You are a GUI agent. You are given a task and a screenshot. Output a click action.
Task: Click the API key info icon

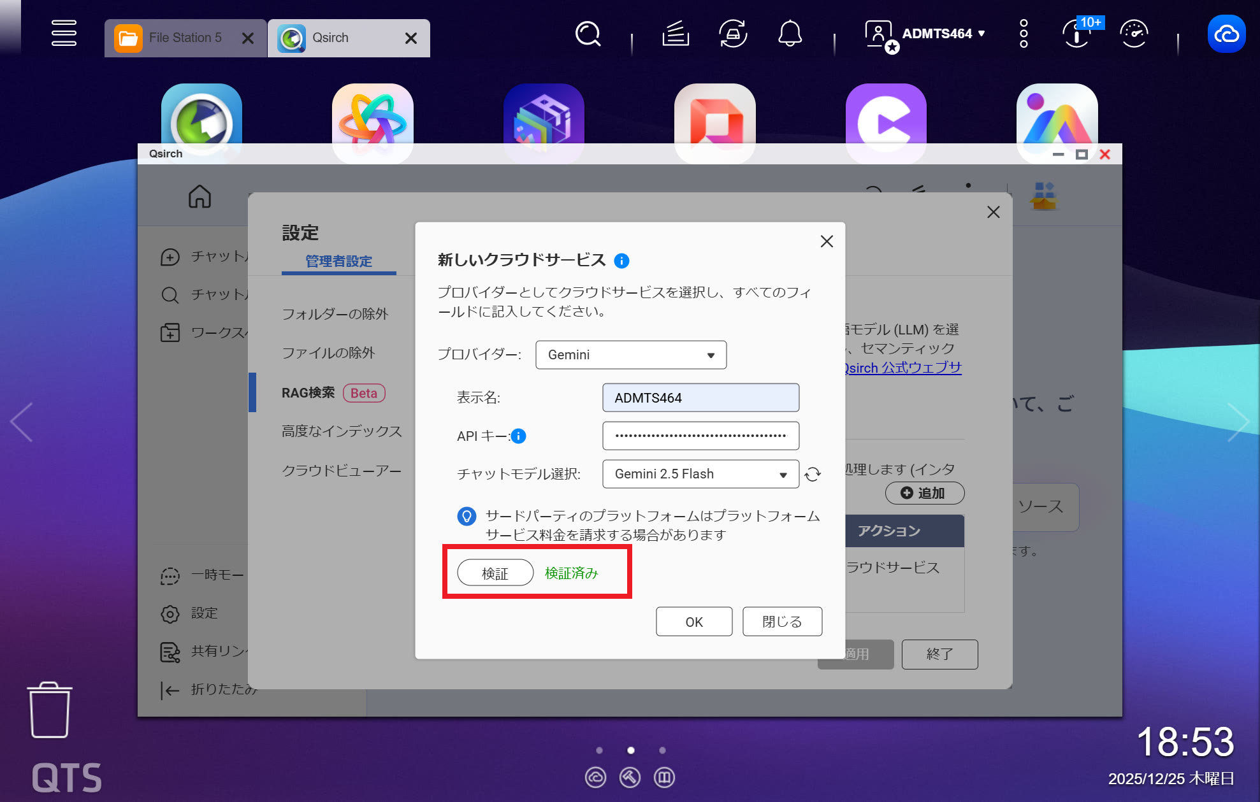pos(519,436)
